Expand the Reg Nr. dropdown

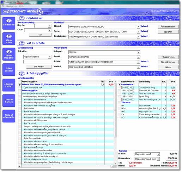coord(50,26)
